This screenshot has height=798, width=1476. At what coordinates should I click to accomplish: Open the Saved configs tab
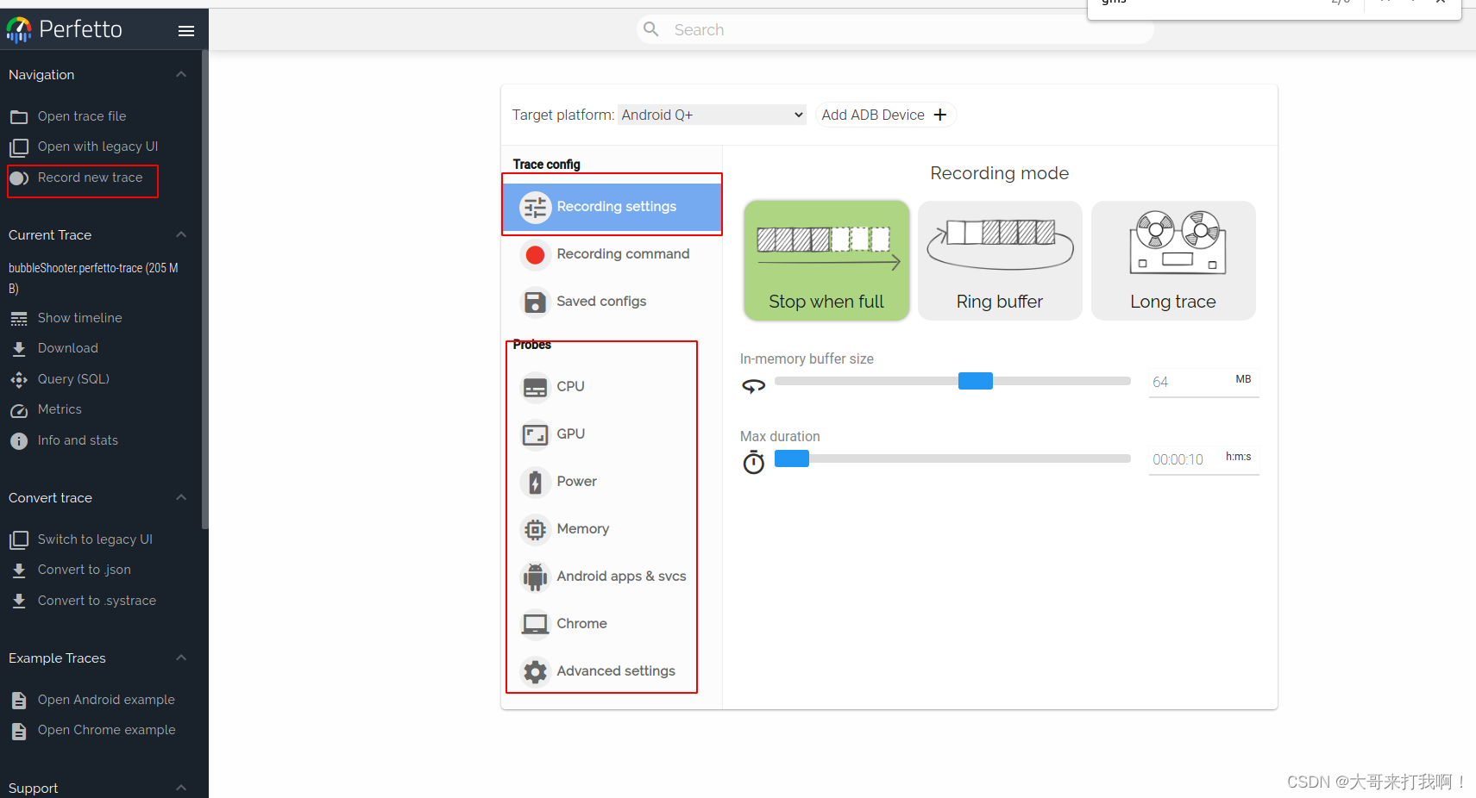pos(612,302)
